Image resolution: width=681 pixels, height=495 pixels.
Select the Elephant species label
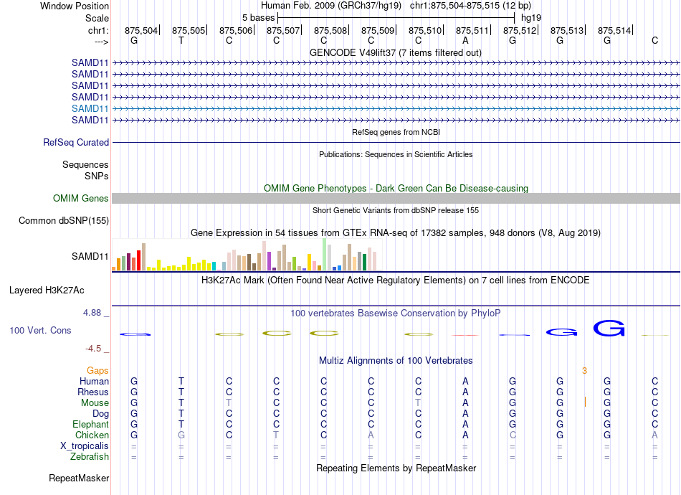tap(91, 425)
